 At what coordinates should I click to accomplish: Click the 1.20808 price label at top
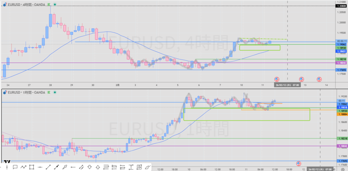341,6
